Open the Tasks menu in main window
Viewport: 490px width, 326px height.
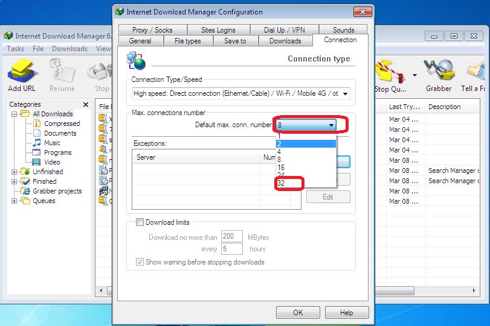pos(15,49)
